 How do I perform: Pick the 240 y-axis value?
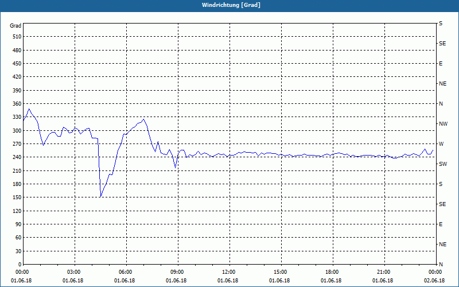coord(17,157)
